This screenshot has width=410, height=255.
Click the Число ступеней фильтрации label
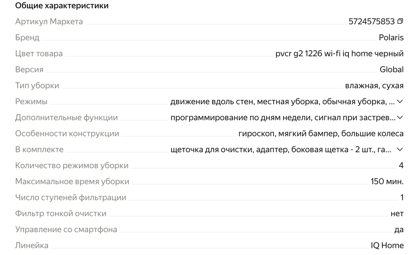click(71, 198)
